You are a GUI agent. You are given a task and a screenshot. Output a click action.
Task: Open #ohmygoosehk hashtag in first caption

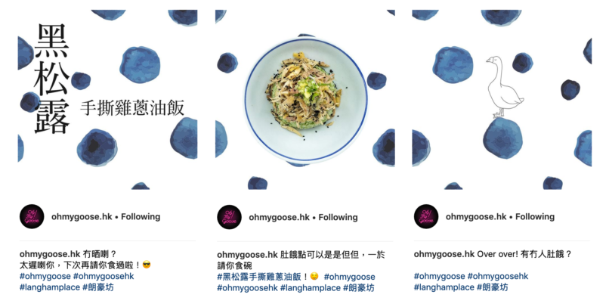104,276
